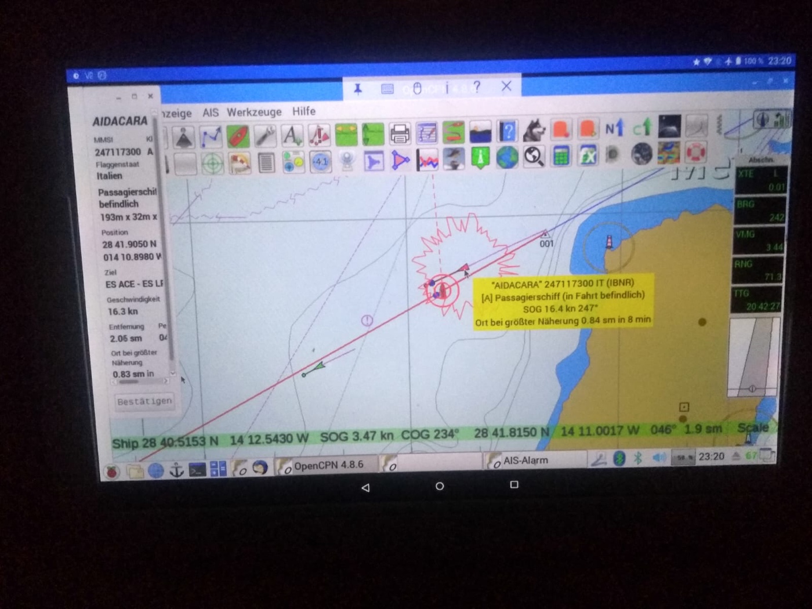The width and height of the screenshot is (812, 609).
Task: Open the Werkzeuge menu
Action: coord(254,112)
